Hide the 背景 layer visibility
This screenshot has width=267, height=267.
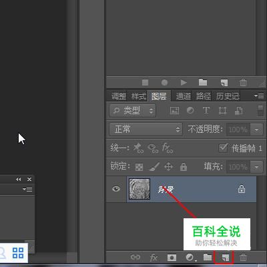(x=116, y=189)
